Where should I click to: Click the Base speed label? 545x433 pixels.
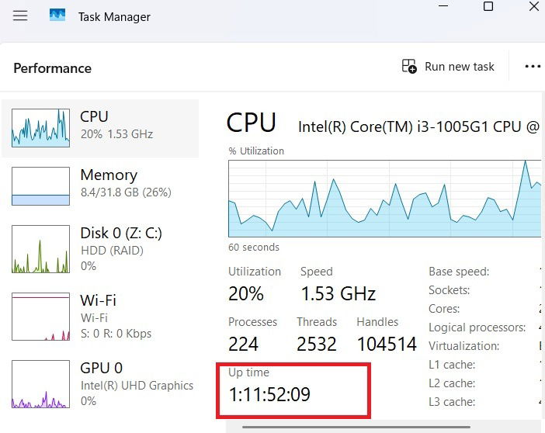pyautogui.click(x=459, y=272)
